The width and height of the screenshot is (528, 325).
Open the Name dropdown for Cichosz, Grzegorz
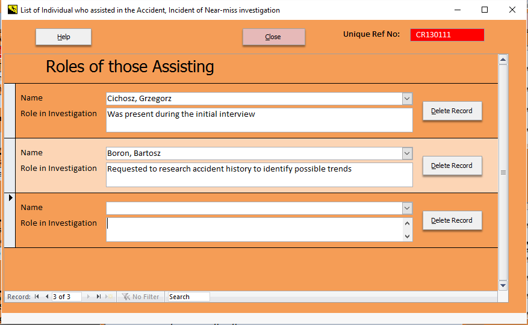point(407,99)
